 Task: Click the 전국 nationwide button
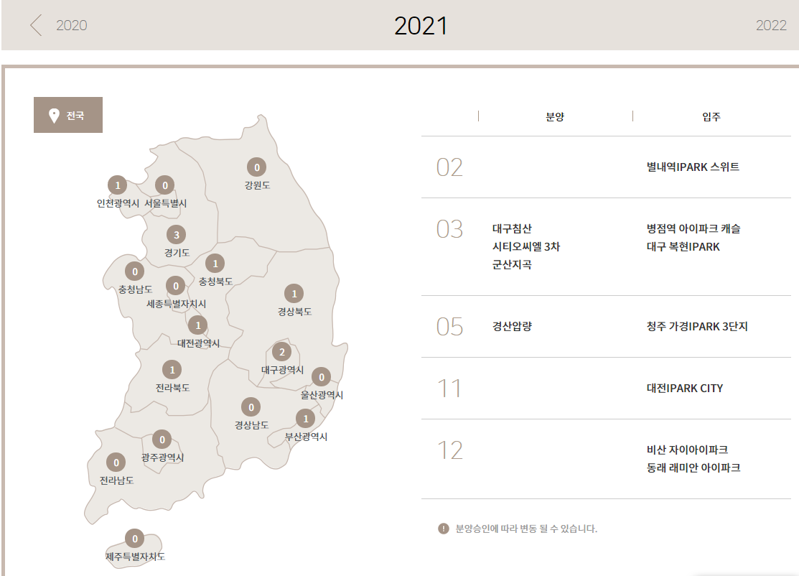click(x=68, y=115)
